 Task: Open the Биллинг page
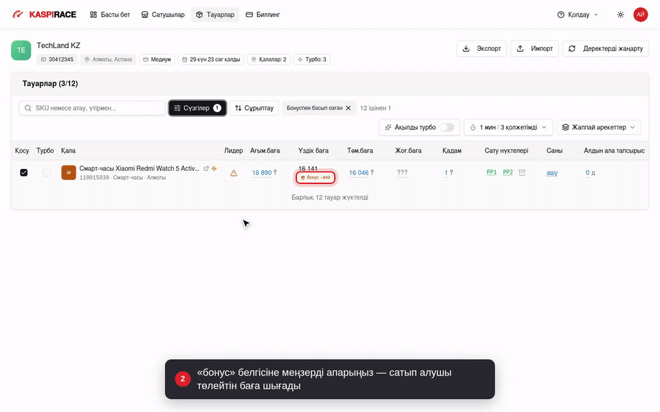tap(263, 14)
